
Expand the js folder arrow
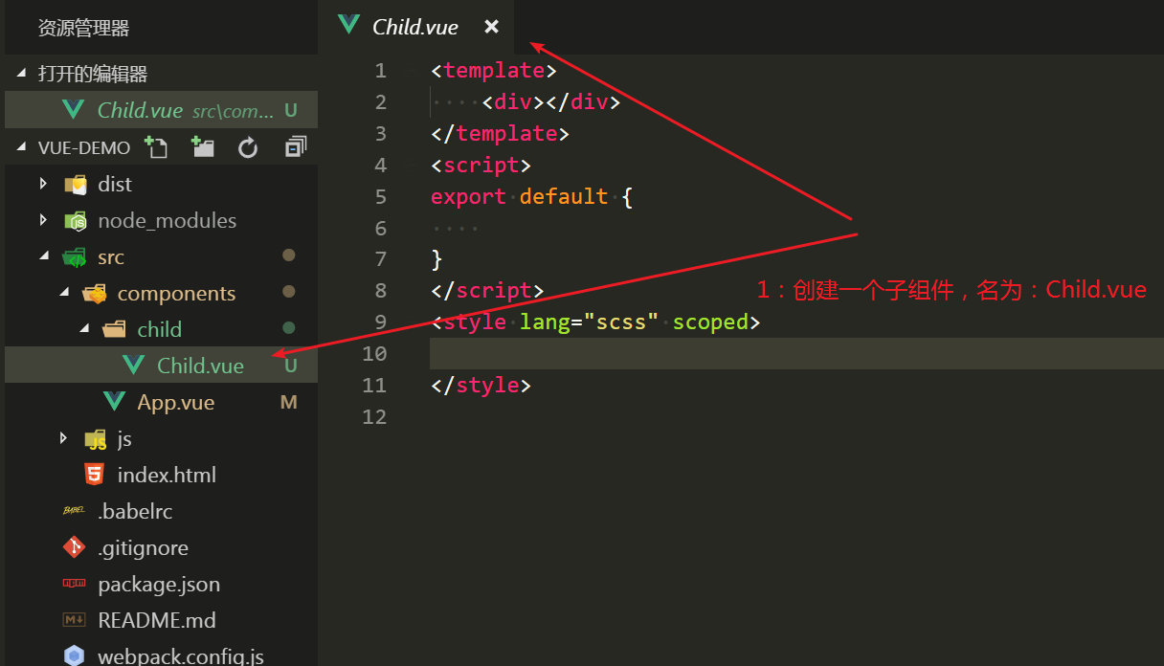coord(63,438)
